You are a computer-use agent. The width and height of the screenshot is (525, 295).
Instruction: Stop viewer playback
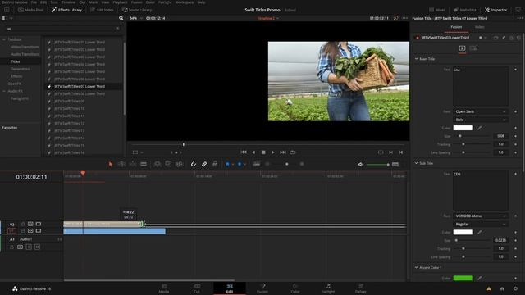click(x=263, y=152)
